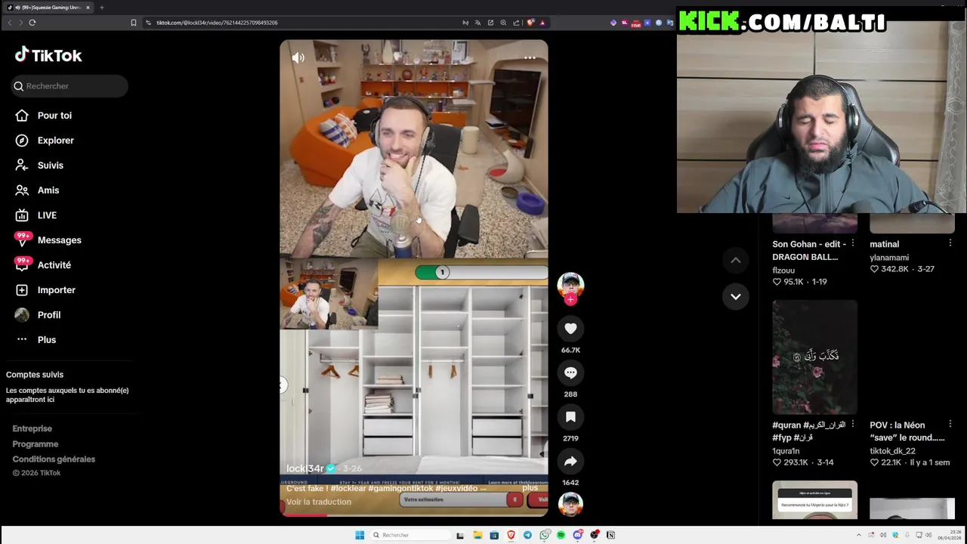Click the Conditions générales link

(54, 459)
